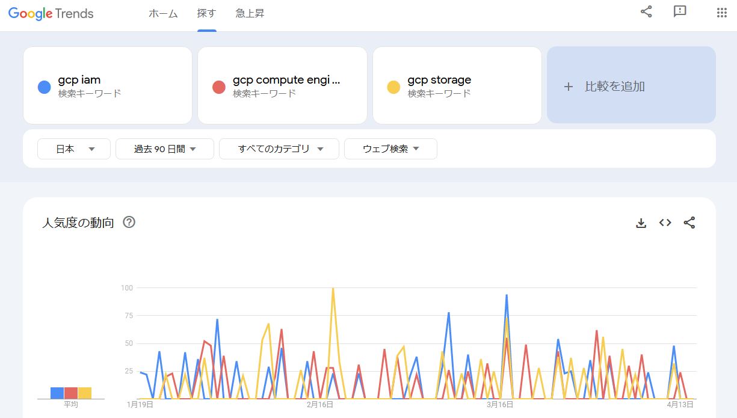Click the share icon in the header
Image resolution: width=737 pixels, height=418 pixels.
click(x=646, y=12)
